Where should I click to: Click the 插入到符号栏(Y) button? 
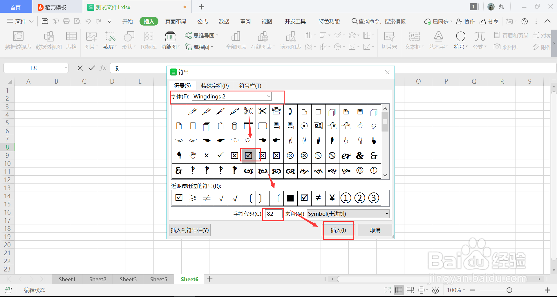(x=190, y=230)
